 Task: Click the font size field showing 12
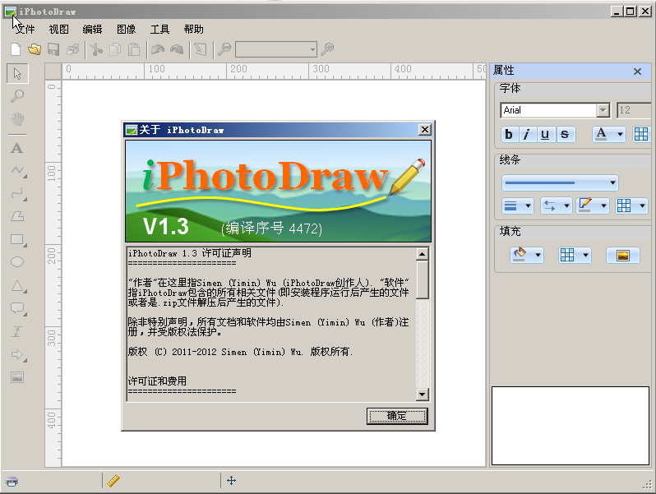coord(634,110)
